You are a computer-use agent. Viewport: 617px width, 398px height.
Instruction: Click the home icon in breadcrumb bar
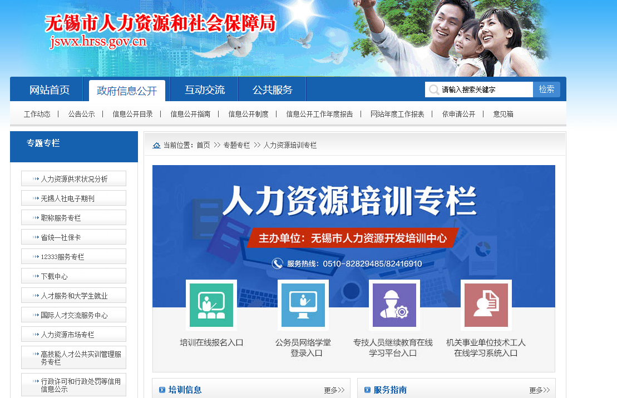(157, 145)
